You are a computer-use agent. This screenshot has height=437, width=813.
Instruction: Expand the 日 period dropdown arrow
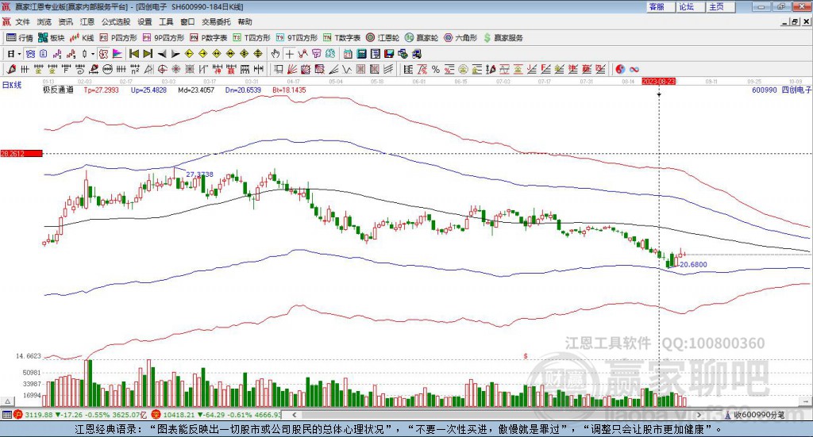(19, 54)
